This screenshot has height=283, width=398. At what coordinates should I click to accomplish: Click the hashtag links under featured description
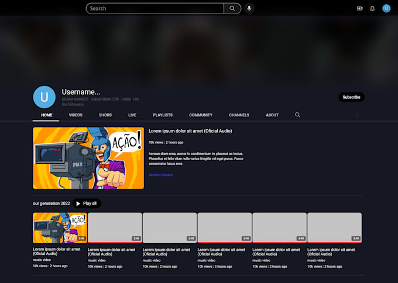(x=161, y=175)
